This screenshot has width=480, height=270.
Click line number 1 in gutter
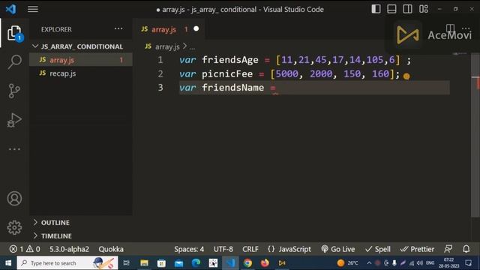tap(160, 60)
